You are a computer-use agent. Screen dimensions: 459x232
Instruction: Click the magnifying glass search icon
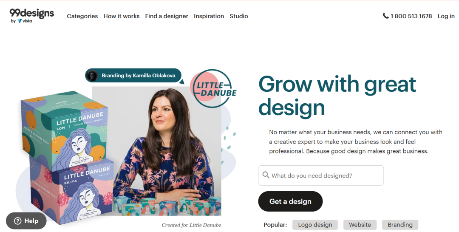(266, 175)
